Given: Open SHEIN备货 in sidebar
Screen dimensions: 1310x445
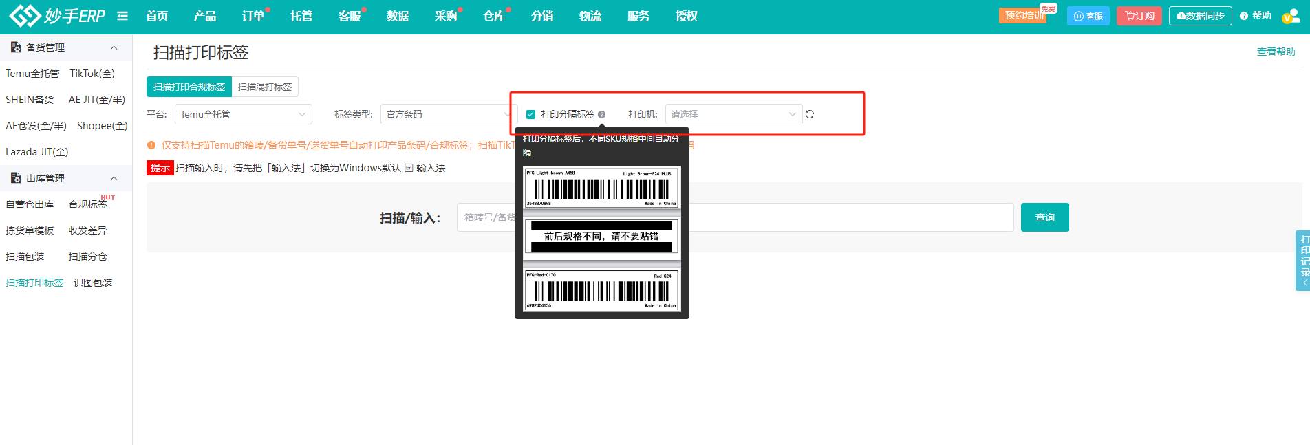Looking at the screenshot, I should [x=30, y=100].
